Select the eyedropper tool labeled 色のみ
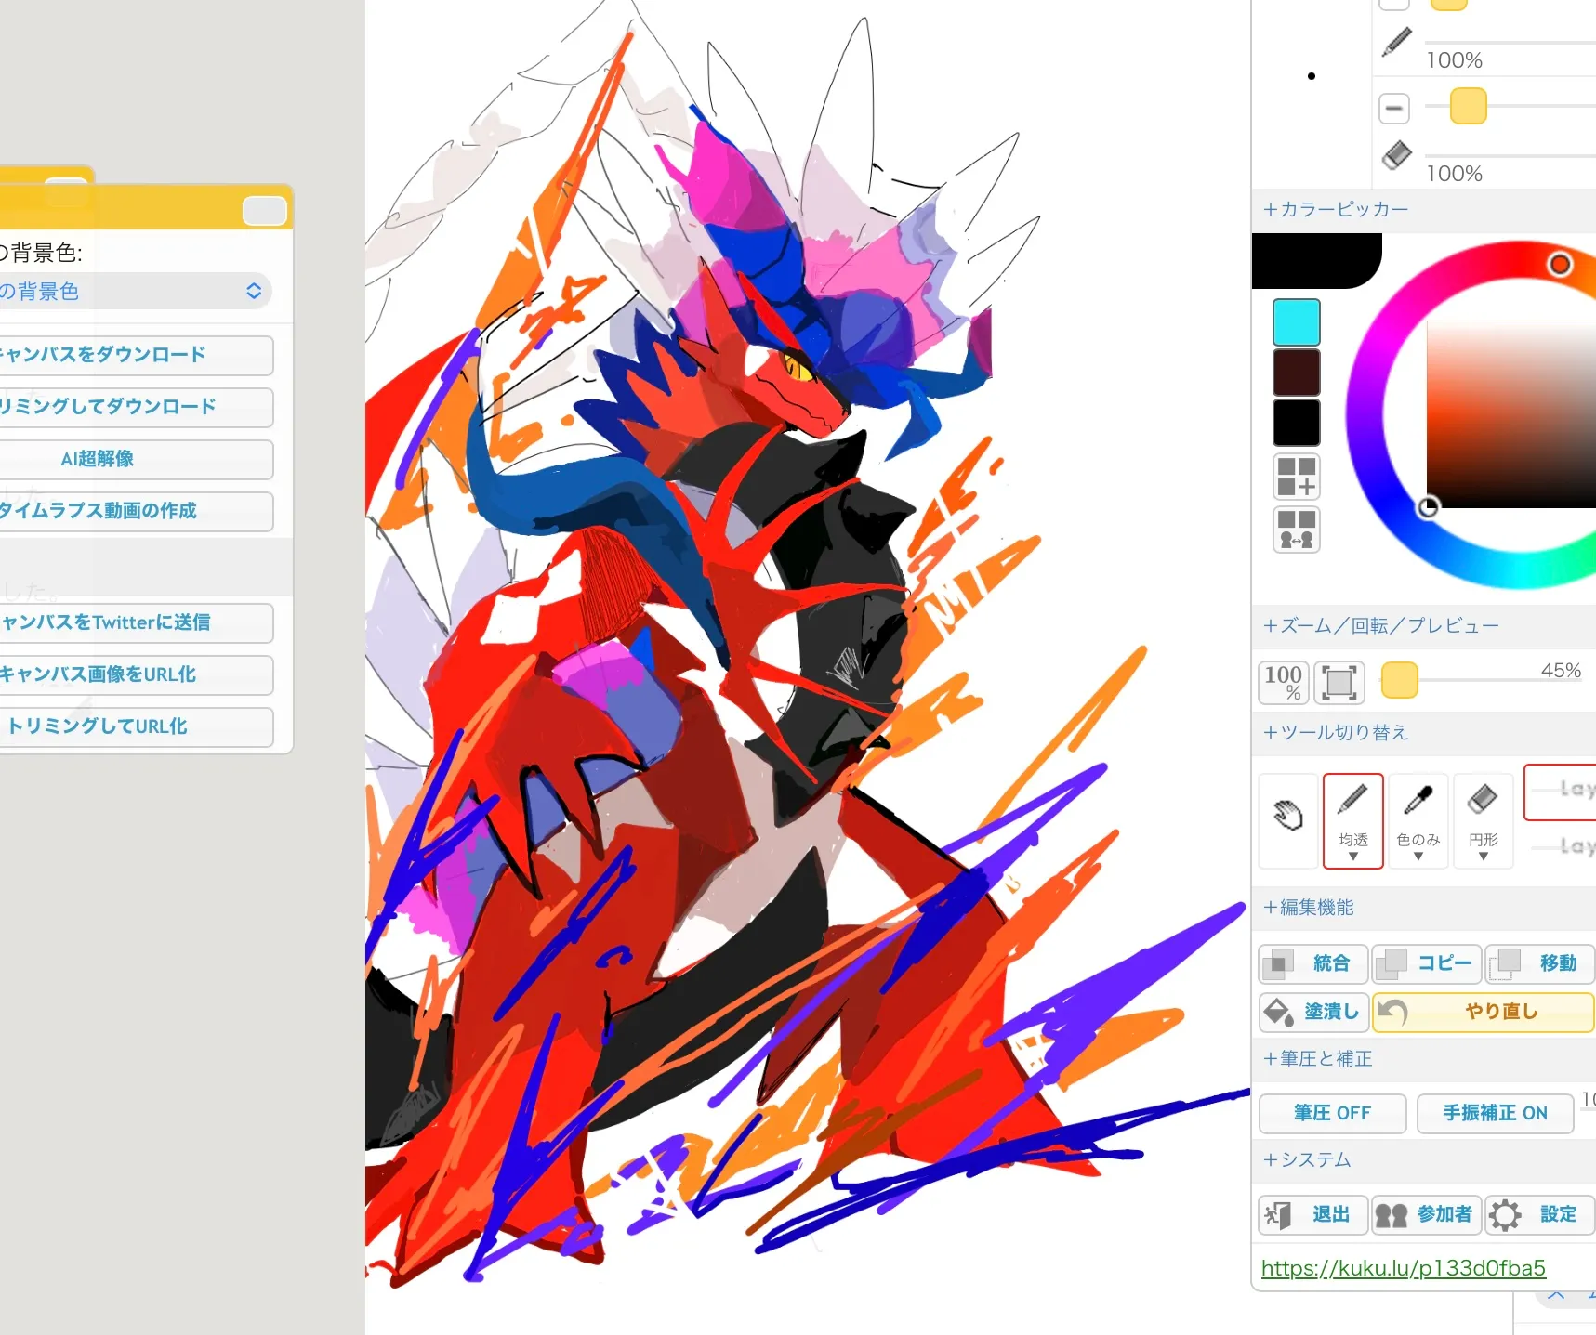 (1418, 820)
